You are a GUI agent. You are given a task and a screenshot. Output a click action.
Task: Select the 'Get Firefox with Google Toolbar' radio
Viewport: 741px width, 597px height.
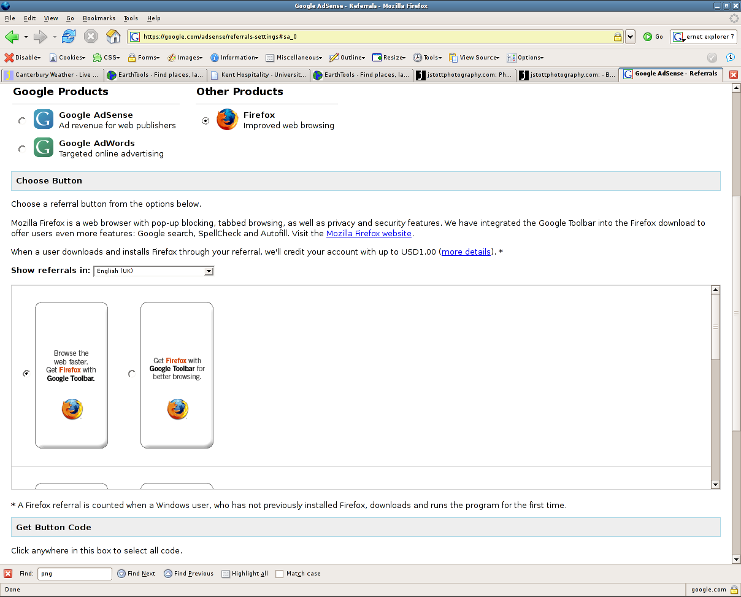pos(132,374)
